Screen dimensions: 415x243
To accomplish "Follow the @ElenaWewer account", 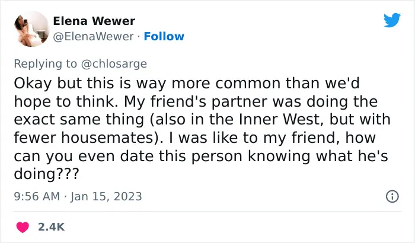I will [164, 37].
